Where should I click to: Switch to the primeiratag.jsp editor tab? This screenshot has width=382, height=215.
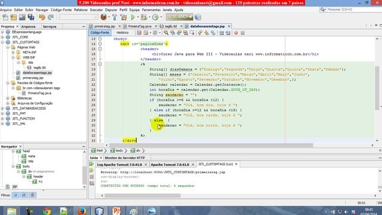tap(104, 26)
